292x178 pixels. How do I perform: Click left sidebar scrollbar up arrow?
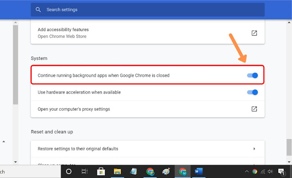16,22
